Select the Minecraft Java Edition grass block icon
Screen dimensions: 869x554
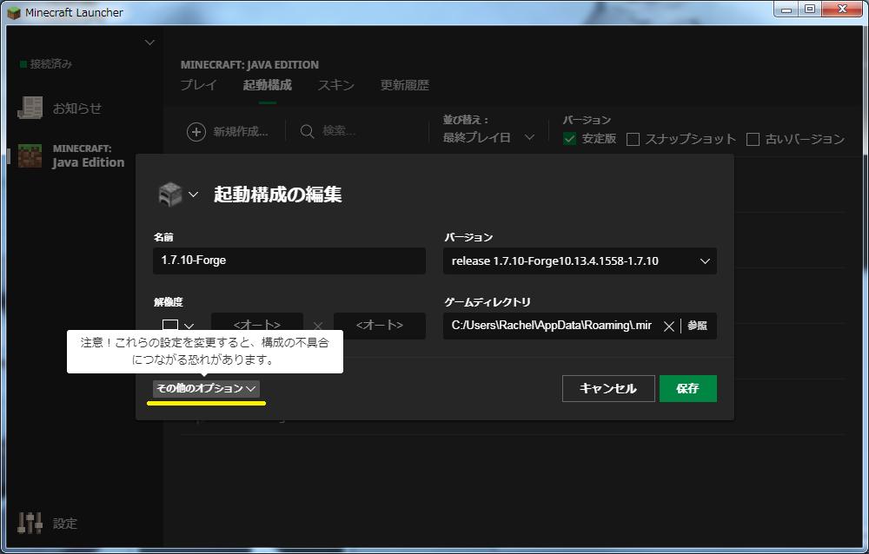pyautogui.click(x=30, y=155)
